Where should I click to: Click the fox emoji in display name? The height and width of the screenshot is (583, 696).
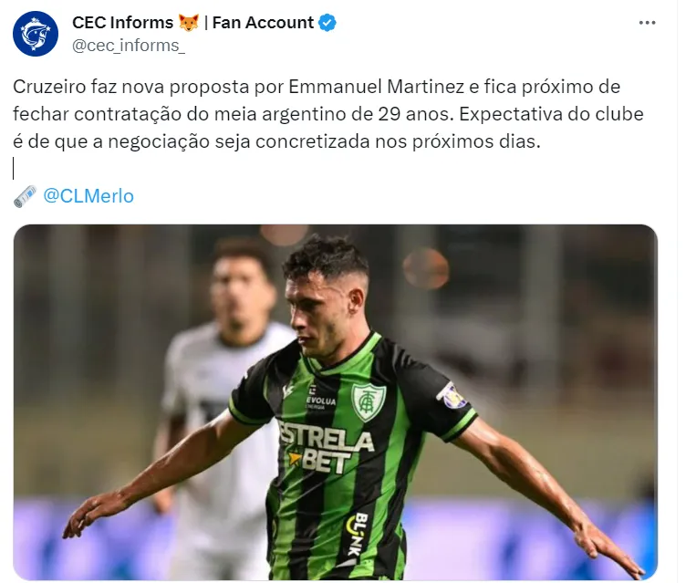189,23
